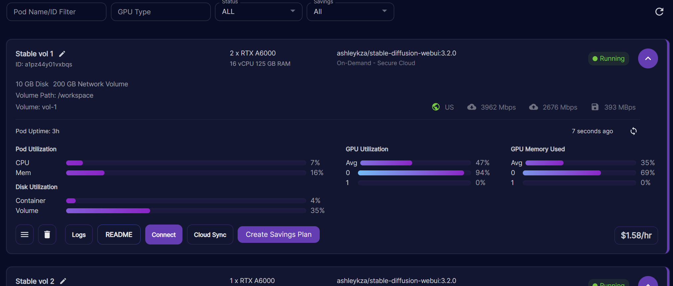Screen dimensions: 673x286
Task: Open the Logs for Stable vol 1
Action: 79,235
